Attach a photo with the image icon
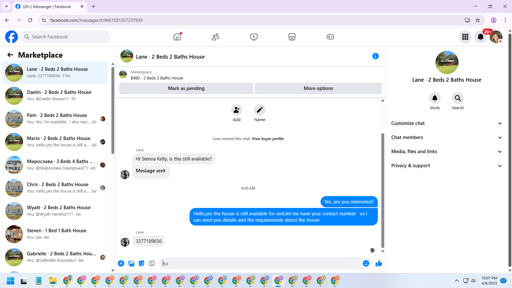 (x=131, y=263)
